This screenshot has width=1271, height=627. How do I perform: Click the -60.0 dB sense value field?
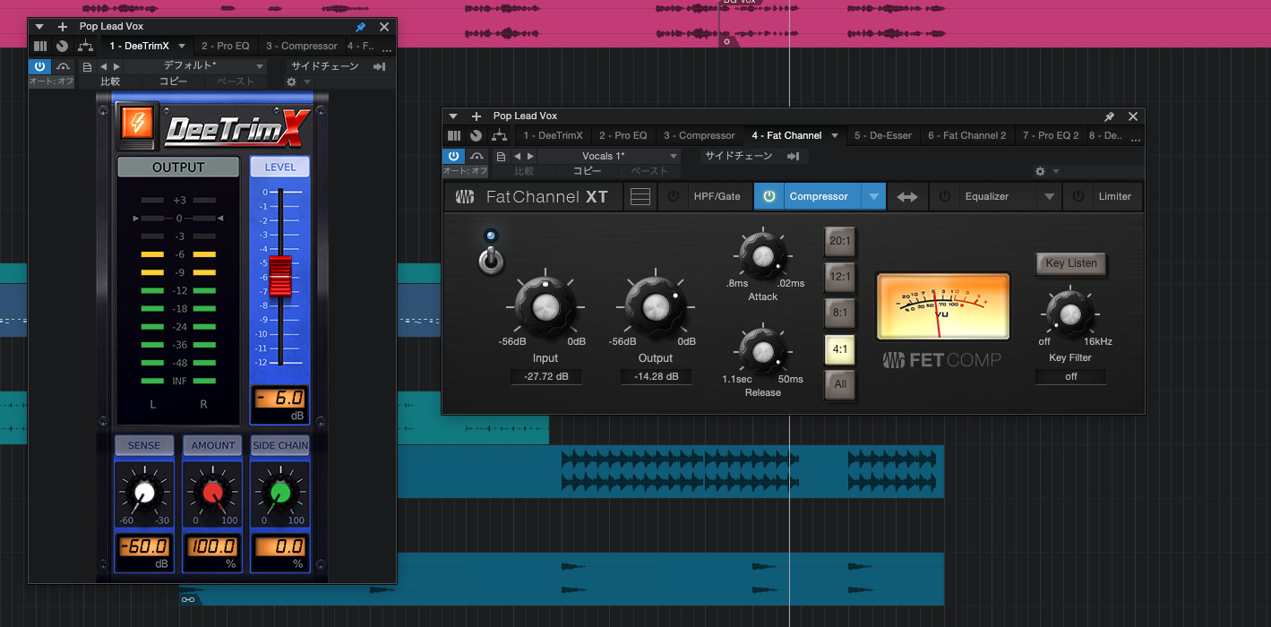[144, 546]
